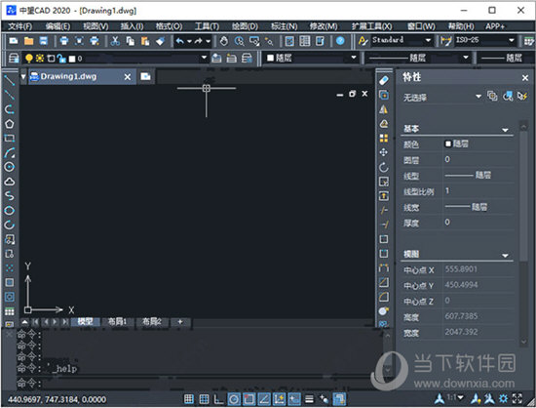
Task: Click the Print toolbar icon
Action: click(x=64, y=41)
